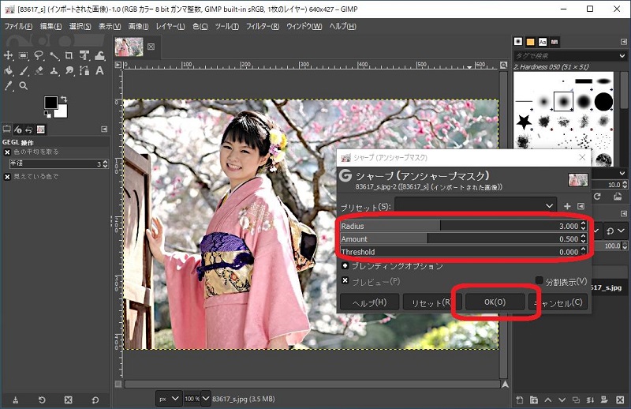631x409 pixels.
Task: Open the preset management menu arrow icon
Action: pyautogui.click(x=581, y=206)
